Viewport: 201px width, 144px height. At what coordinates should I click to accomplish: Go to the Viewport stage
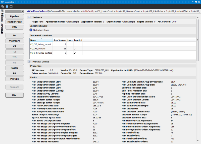click(x=14, y=41)
